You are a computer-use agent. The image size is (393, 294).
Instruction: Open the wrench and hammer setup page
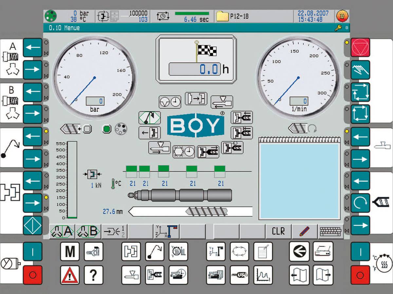(93, 252)
